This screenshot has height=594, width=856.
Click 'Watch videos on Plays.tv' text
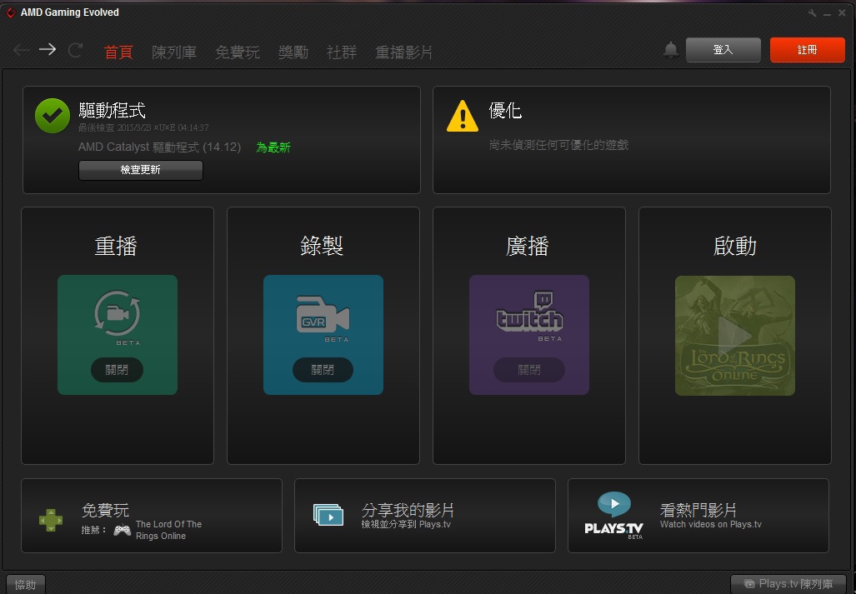[711, 524]
